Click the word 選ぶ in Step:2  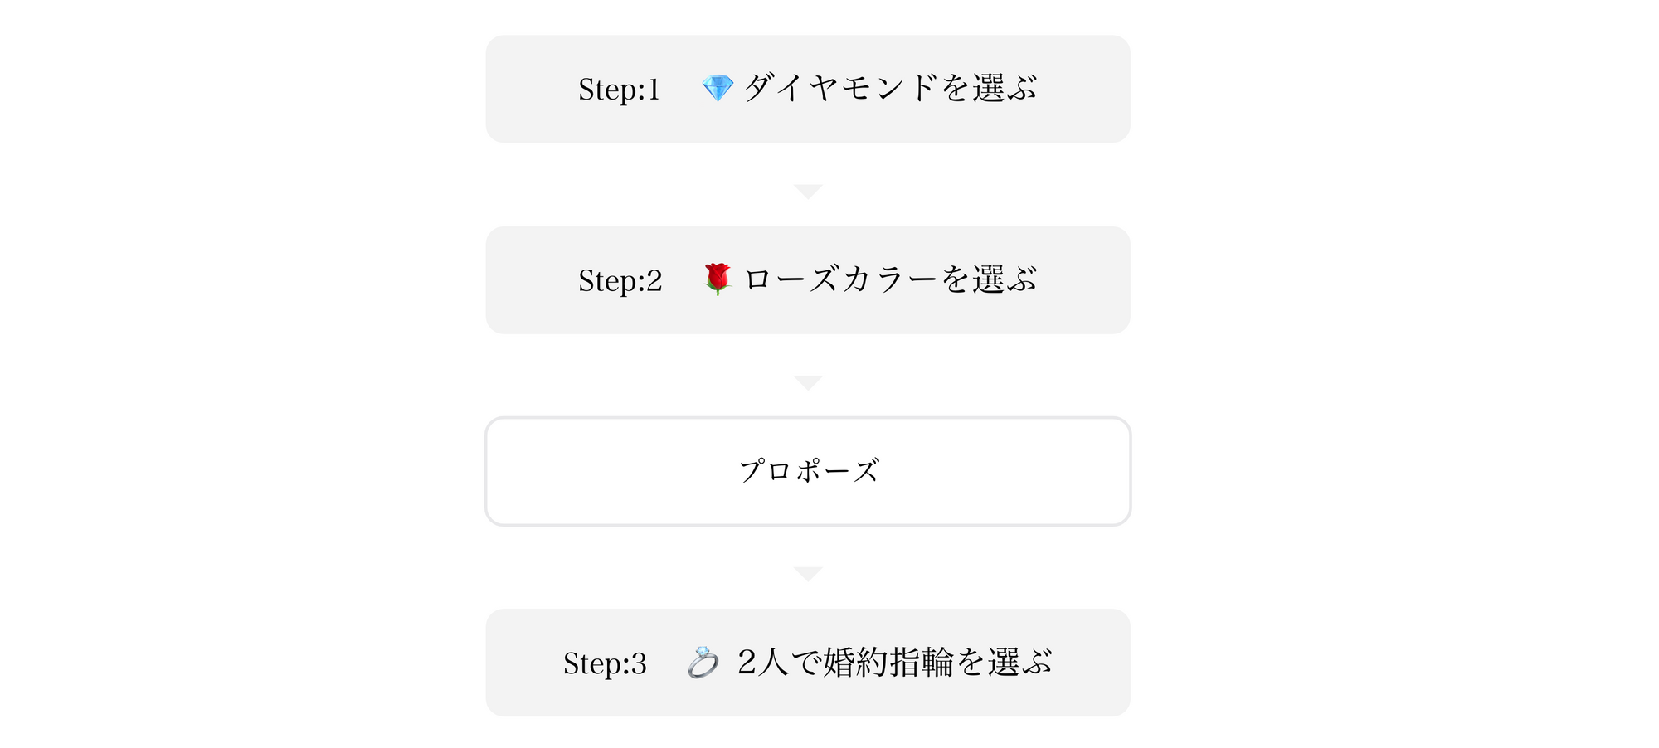pyautogui.click(x=1005, y=279)
